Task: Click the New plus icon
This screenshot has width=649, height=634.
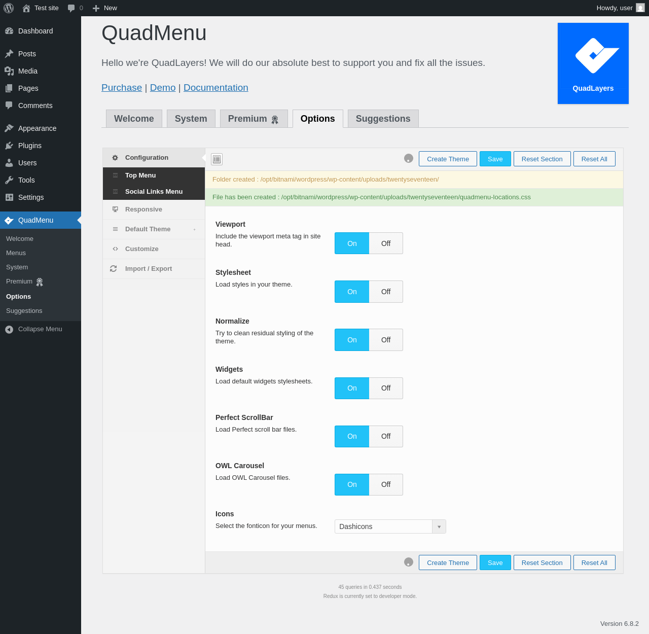Action: coord(96,8)
